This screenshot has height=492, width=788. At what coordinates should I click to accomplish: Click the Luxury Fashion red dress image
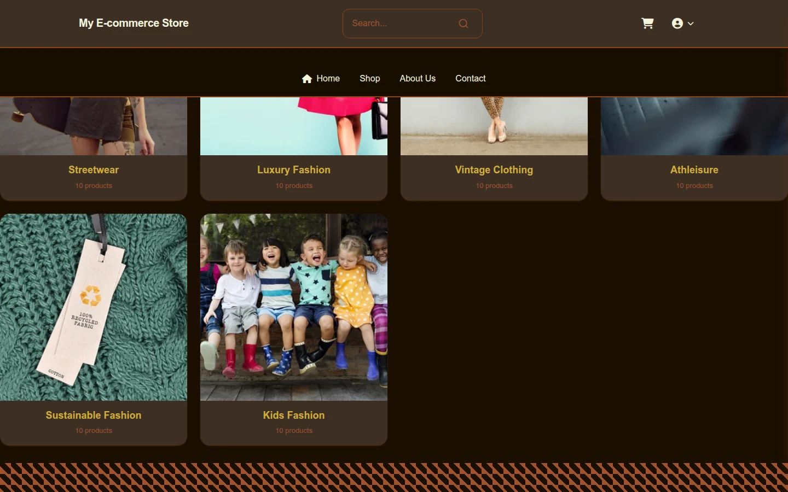click(294, 126)
